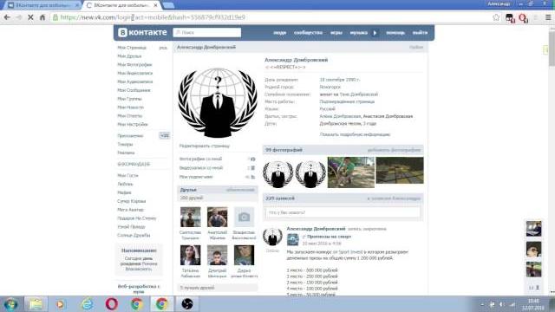555x312 pixels.
Task: Click 'Редактировать страницу' under the avatar
Action: [205, 146]
